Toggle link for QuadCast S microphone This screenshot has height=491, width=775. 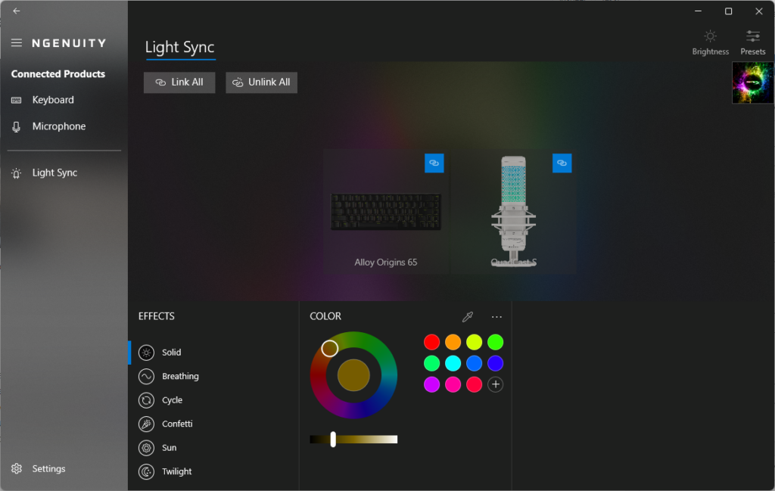[x=562, y=163]
